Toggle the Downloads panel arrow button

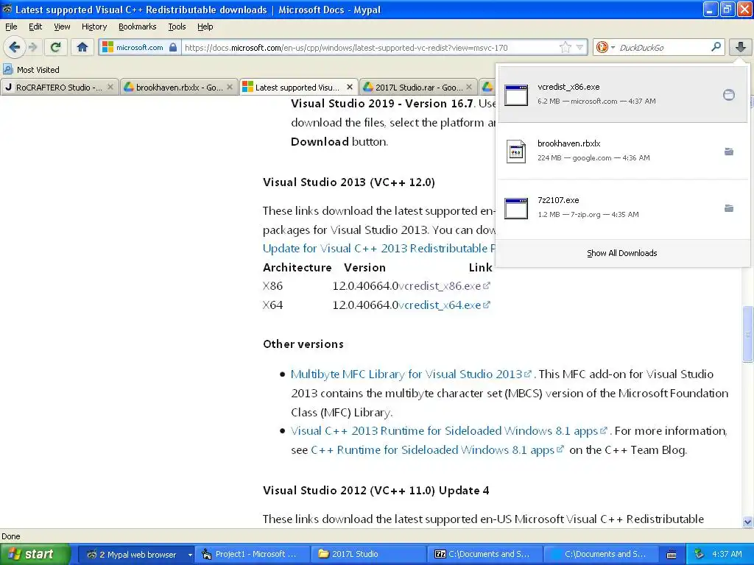[x=741, y=47]
